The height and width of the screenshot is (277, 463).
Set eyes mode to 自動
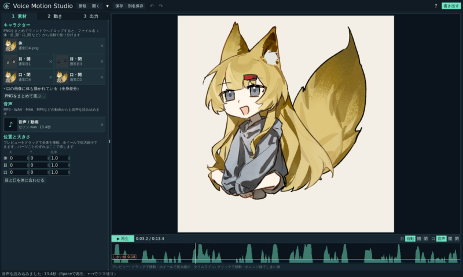click(x=410, y=239)
